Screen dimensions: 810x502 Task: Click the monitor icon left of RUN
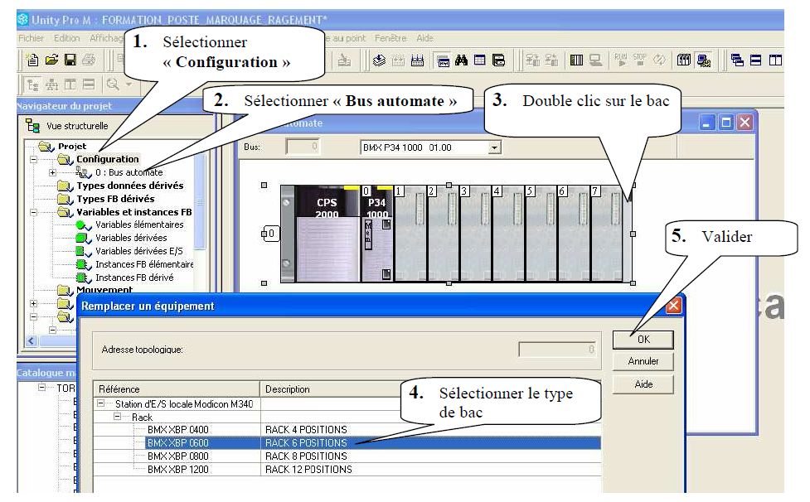click(595, 60)
